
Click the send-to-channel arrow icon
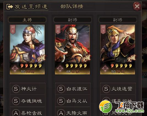coord(10,7)
